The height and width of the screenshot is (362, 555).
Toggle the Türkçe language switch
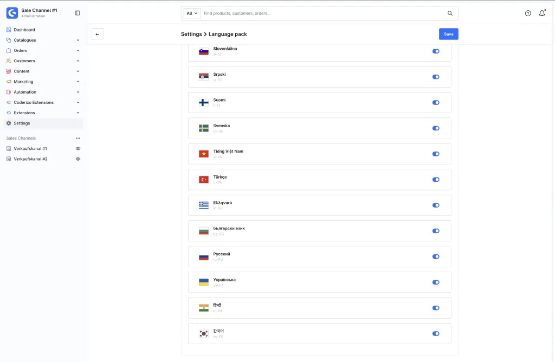(436, 180)
